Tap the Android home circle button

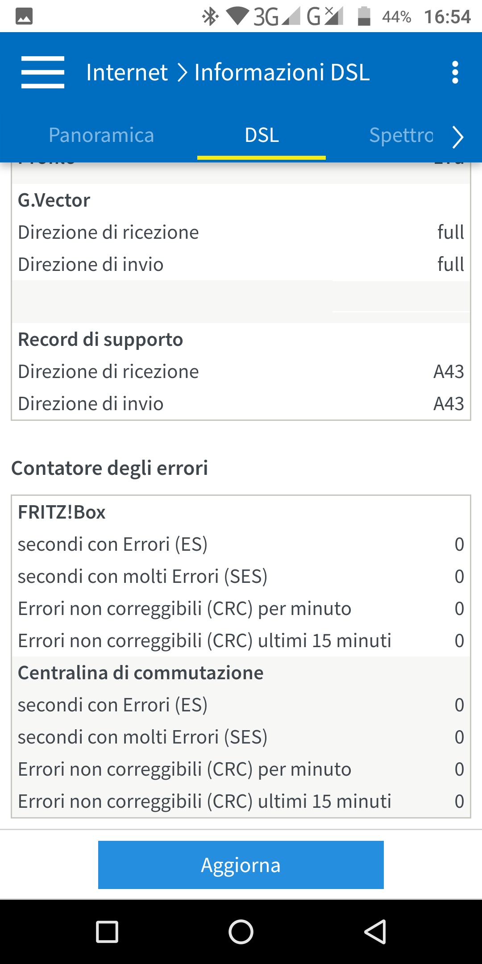pyautogui.click(x=241, y=932)
